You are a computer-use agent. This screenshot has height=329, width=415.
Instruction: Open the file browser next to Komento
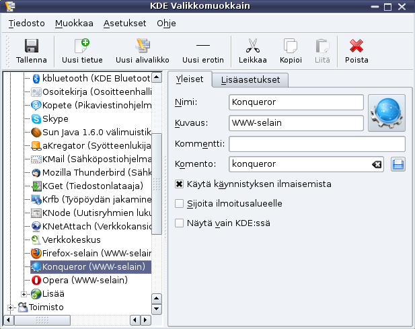[398, 164]
